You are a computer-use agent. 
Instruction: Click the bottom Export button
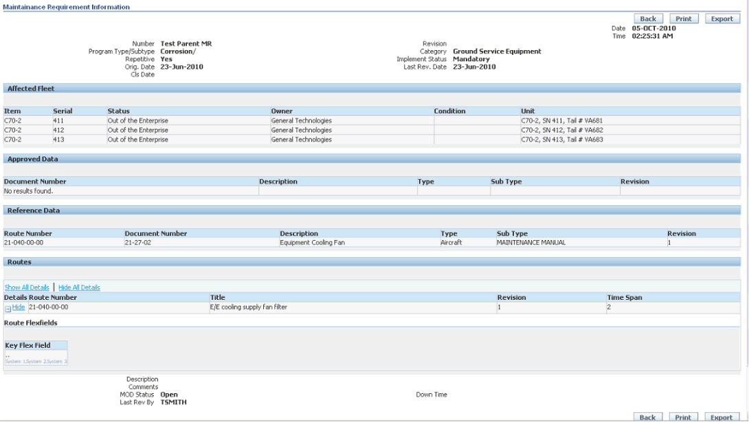(x=722, y=417)
